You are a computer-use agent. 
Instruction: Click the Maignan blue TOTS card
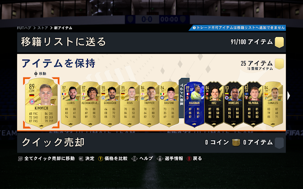(194, 104)
